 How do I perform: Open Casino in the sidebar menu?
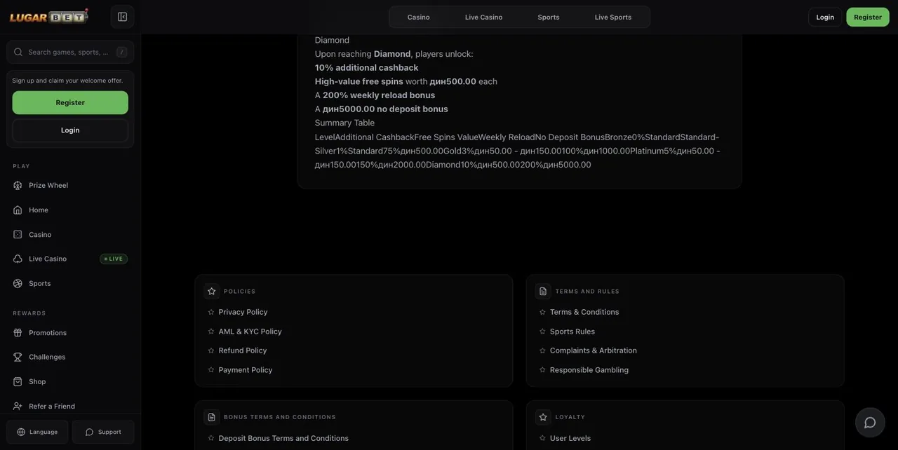(x=70, y=235)
